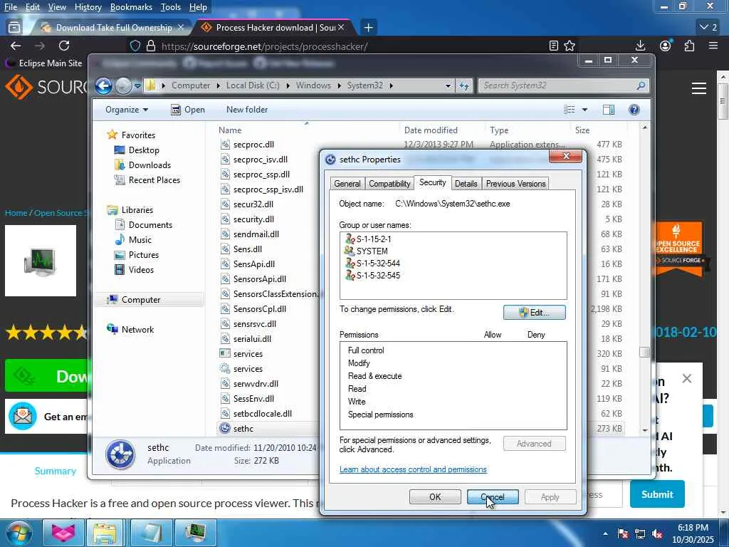Screen dimensions: 729x547
Task: Switch to the General tab
Action: 347,184
